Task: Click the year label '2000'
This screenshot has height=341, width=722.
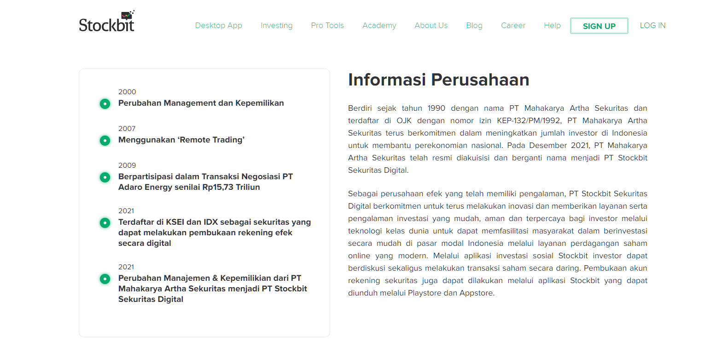Action: coord(127,92)
